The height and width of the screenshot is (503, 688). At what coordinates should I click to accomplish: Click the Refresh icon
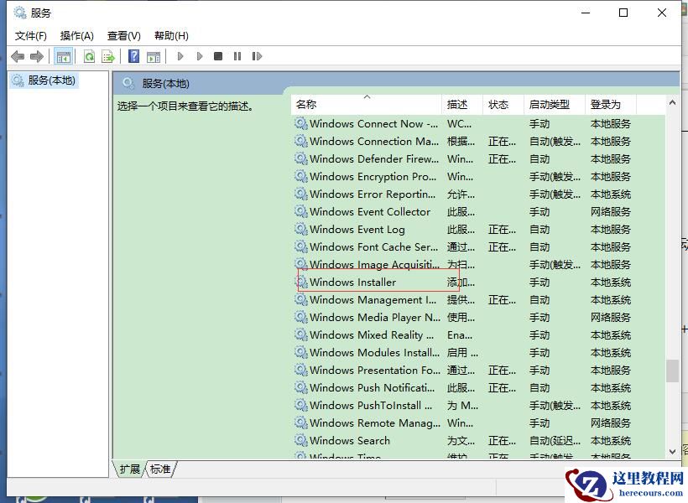pyautogui.click(x=89, y=56)
